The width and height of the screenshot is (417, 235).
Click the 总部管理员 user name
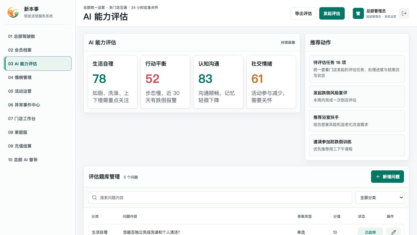[376, 11]
